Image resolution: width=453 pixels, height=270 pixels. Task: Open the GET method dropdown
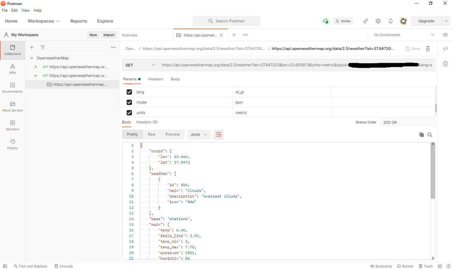click(140, 65)
